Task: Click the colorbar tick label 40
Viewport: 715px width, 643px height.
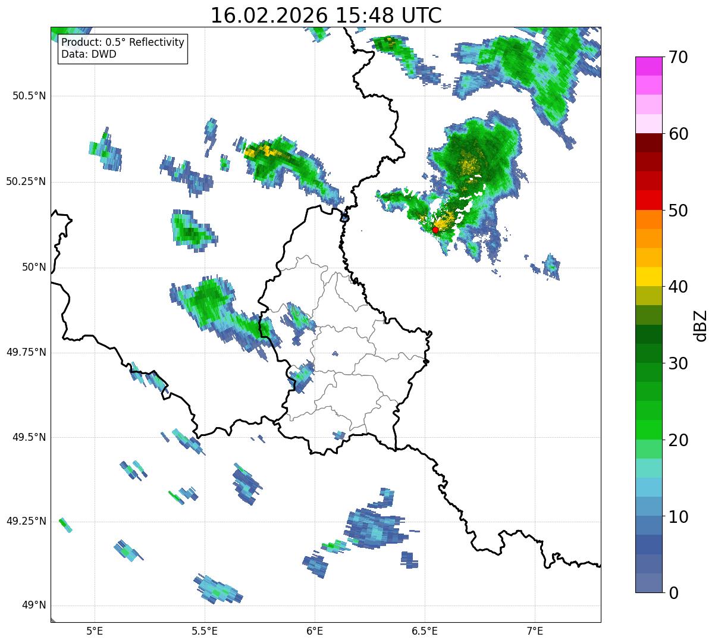Action: 678,287
